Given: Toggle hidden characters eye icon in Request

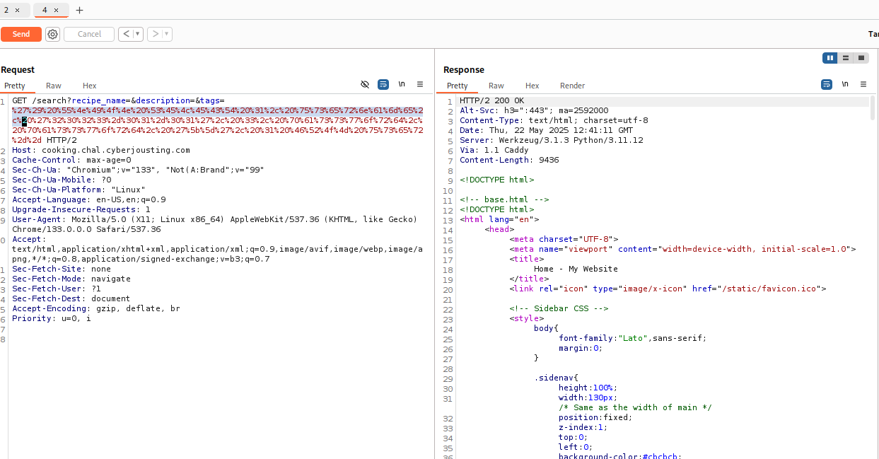Looking at the screenshot, I should coord(365,84).
